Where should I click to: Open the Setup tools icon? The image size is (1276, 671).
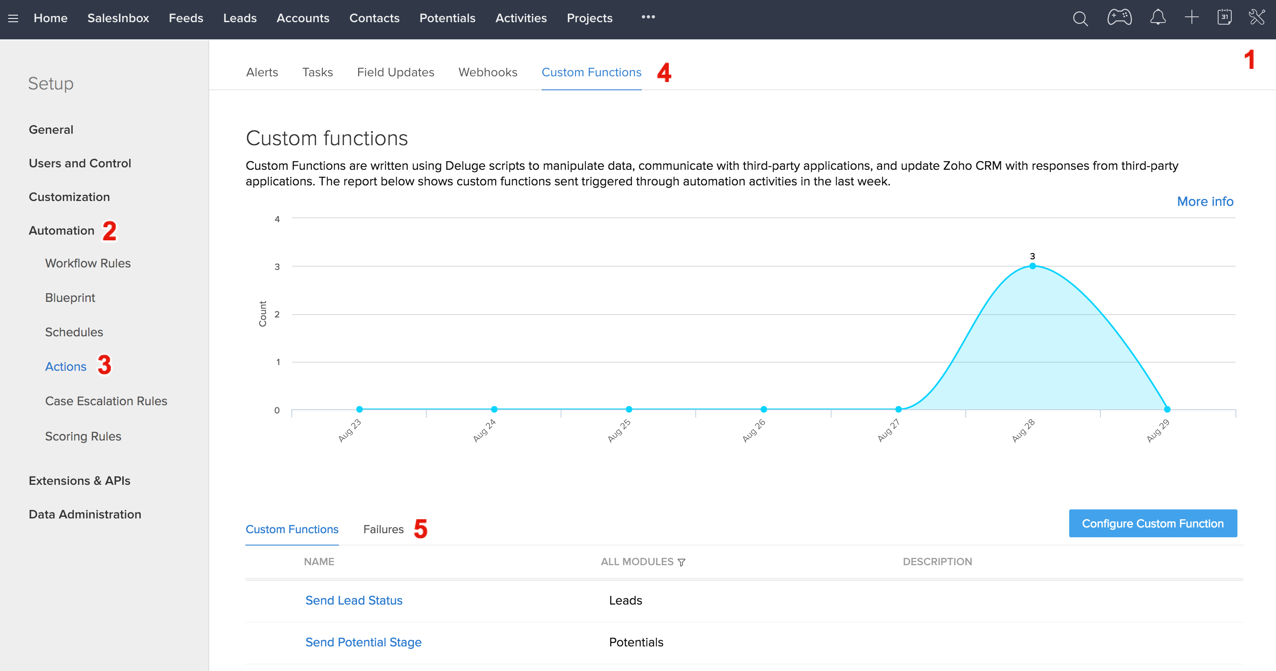click(x=1257, y=18)
